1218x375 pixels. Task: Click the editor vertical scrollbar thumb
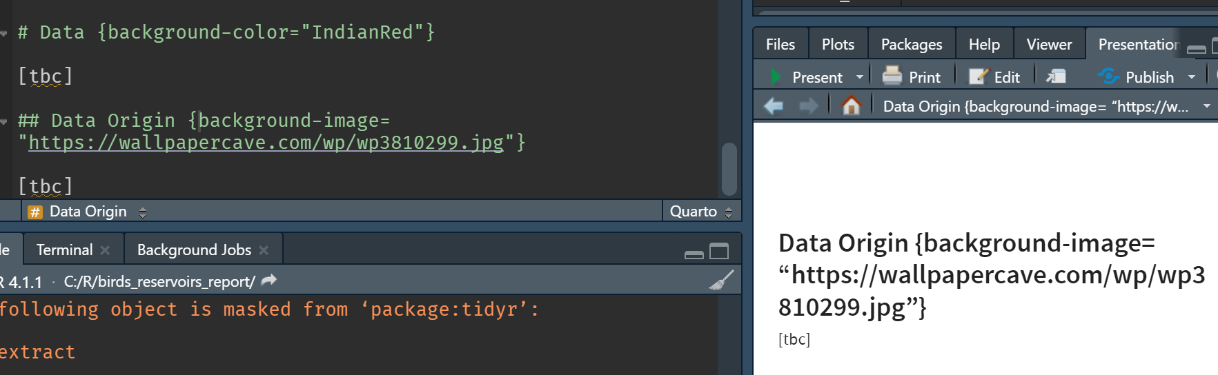(729, 169)
